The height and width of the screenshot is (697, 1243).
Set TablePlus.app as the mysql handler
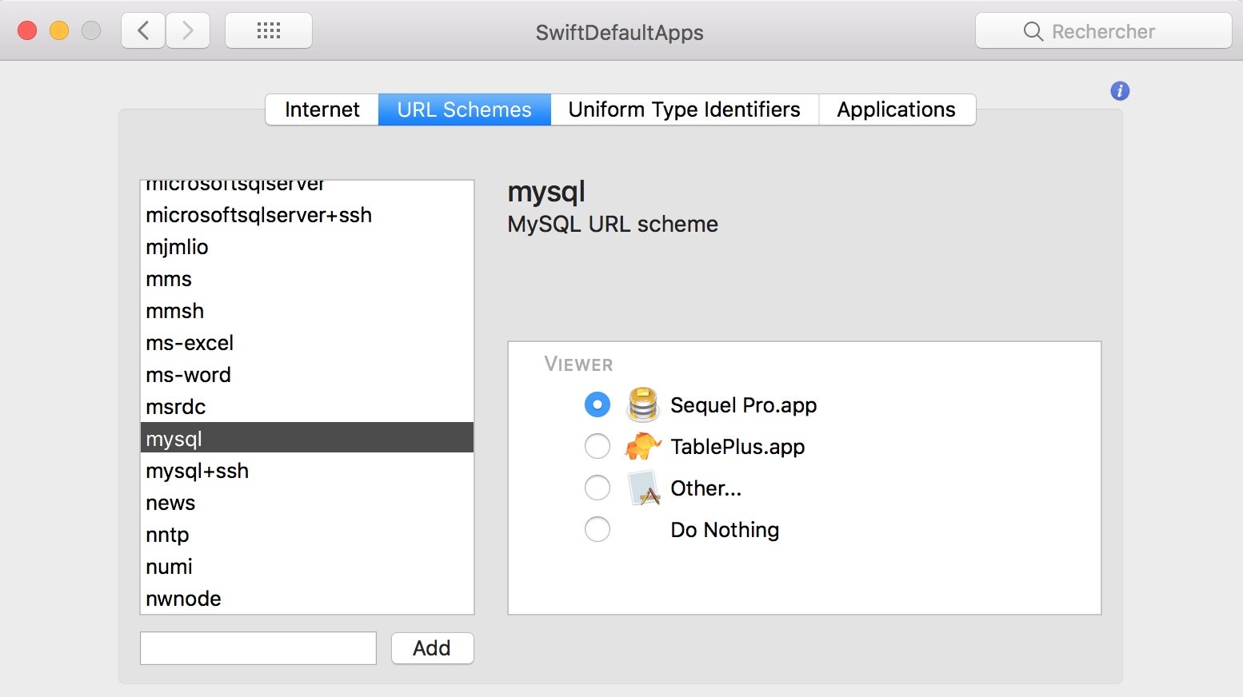click(x=597, y=446)
